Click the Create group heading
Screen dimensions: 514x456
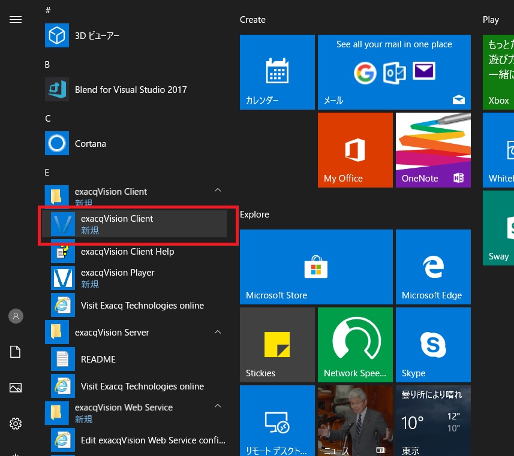tap(253, 20)
